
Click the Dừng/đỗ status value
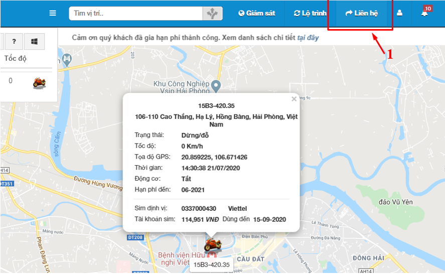coord(195,135)
